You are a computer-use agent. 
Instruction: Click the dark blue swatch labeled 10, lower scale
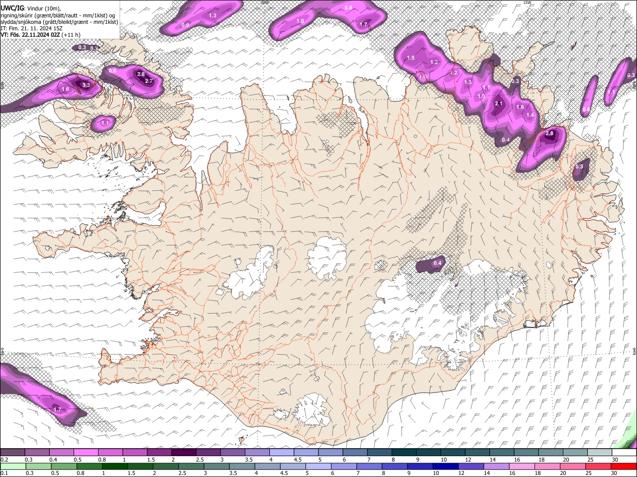pyautogui.click(x=445, y=466)
